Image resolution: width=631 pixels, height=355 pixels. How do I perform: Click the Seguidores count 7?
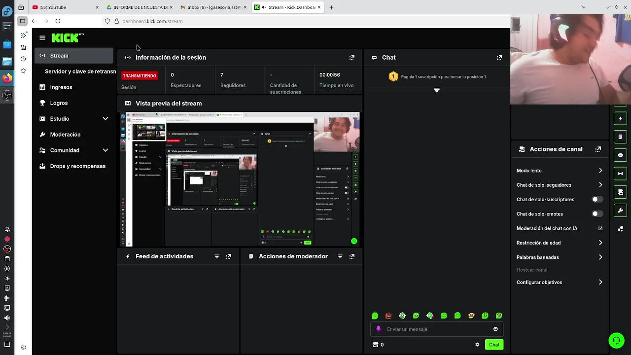pyautogui.click(x=221, y=75)
